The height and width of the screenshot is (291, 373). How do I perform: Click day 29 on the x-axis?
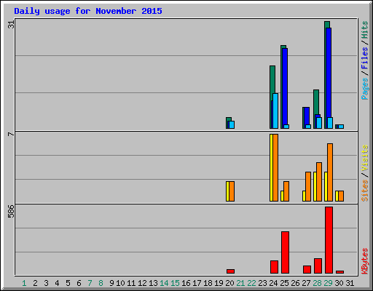pyautogui.click(x=328, y=283)
